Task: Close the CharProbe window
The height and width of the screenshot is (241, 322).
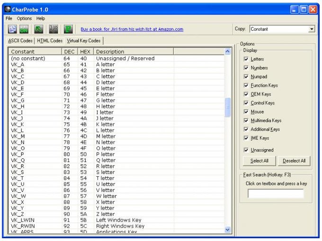Action: [313, 9]
